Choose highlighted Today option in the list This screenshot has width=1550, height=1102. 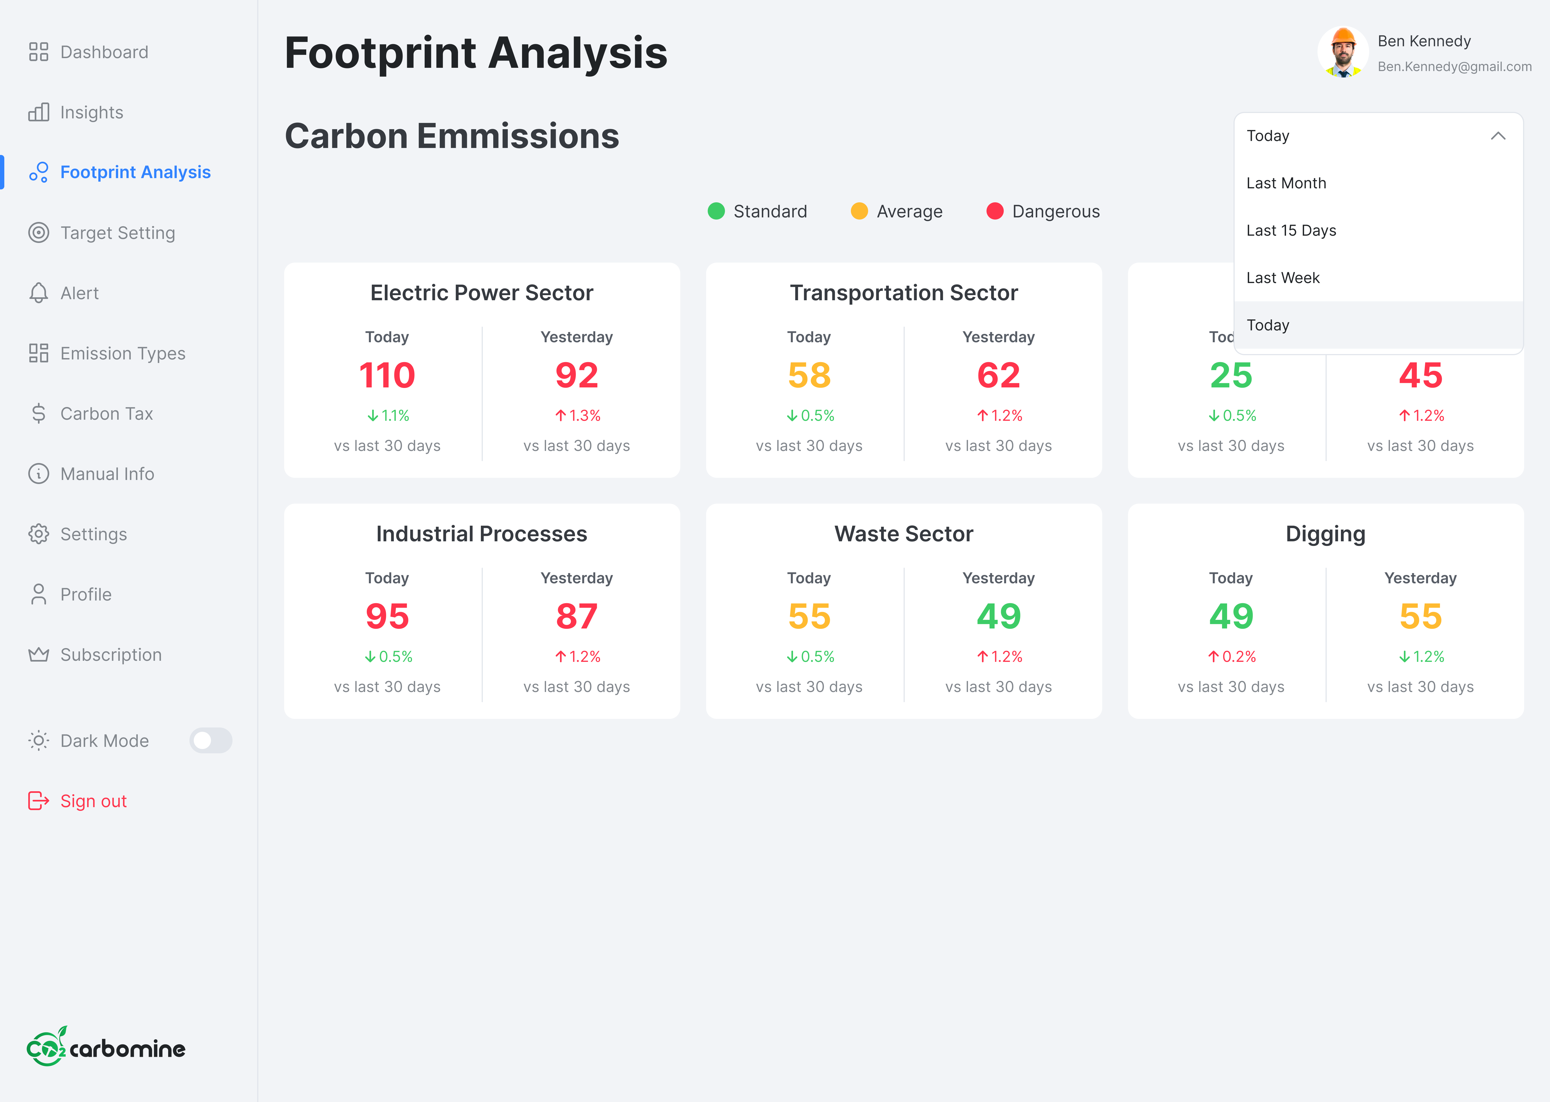[1378, 325]
